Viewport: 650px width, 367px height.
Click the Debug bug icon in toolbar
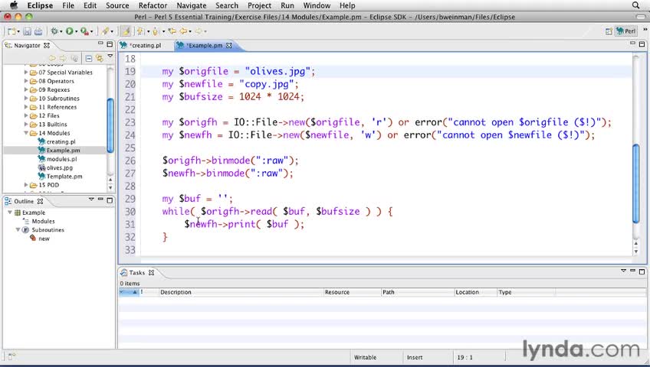[x=54, y=31]
